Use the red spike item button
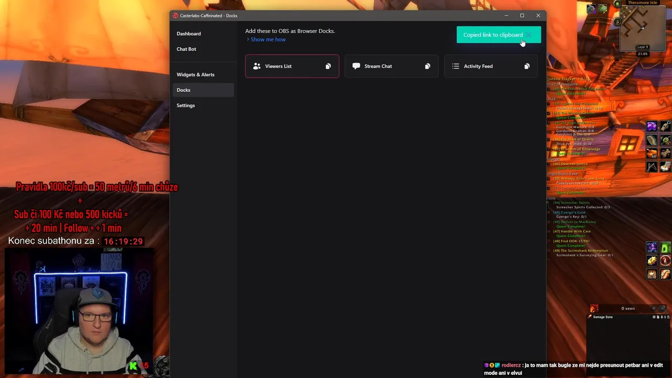Screen dimensions: 672x378 665,261
